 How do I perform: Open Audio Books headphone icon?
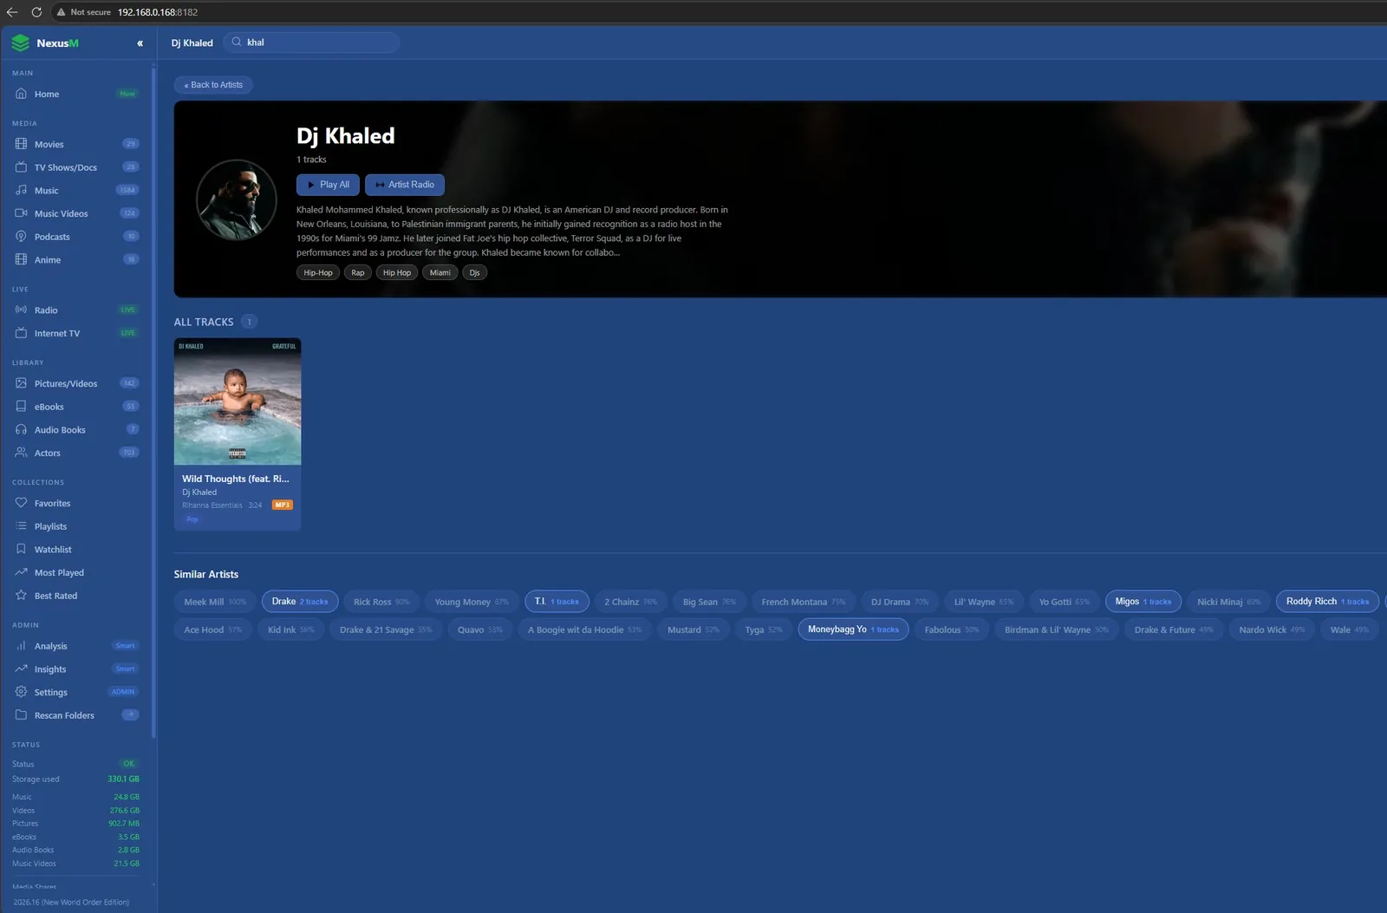21,429
